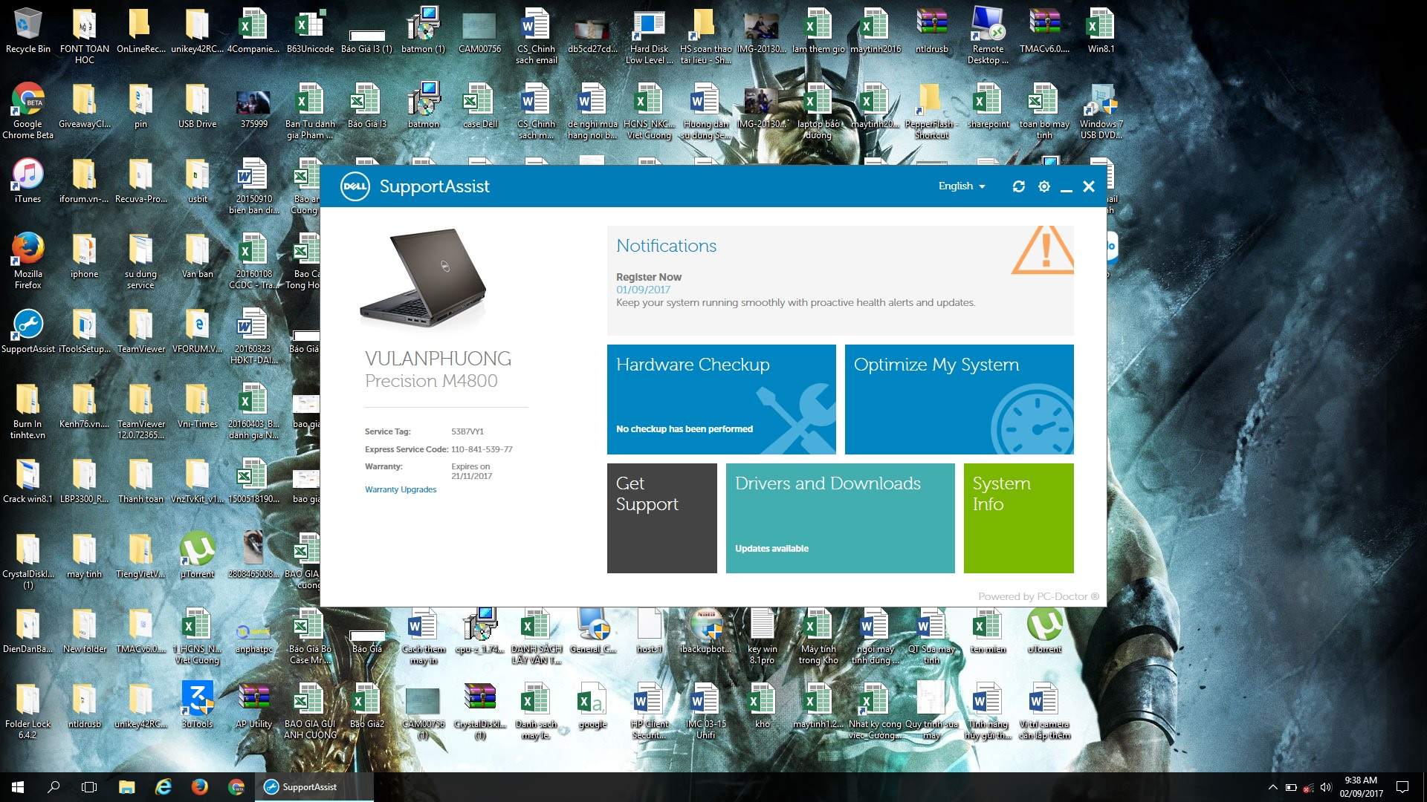Select the Burn In tinhte.vn folder

pyautogui.click(x=27, y=411)
